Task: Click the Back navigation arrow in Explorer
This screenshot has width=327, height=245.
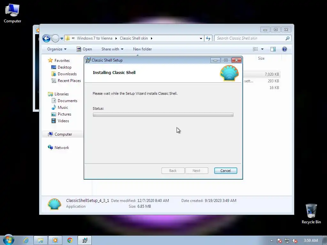Action: click(46, 38)
